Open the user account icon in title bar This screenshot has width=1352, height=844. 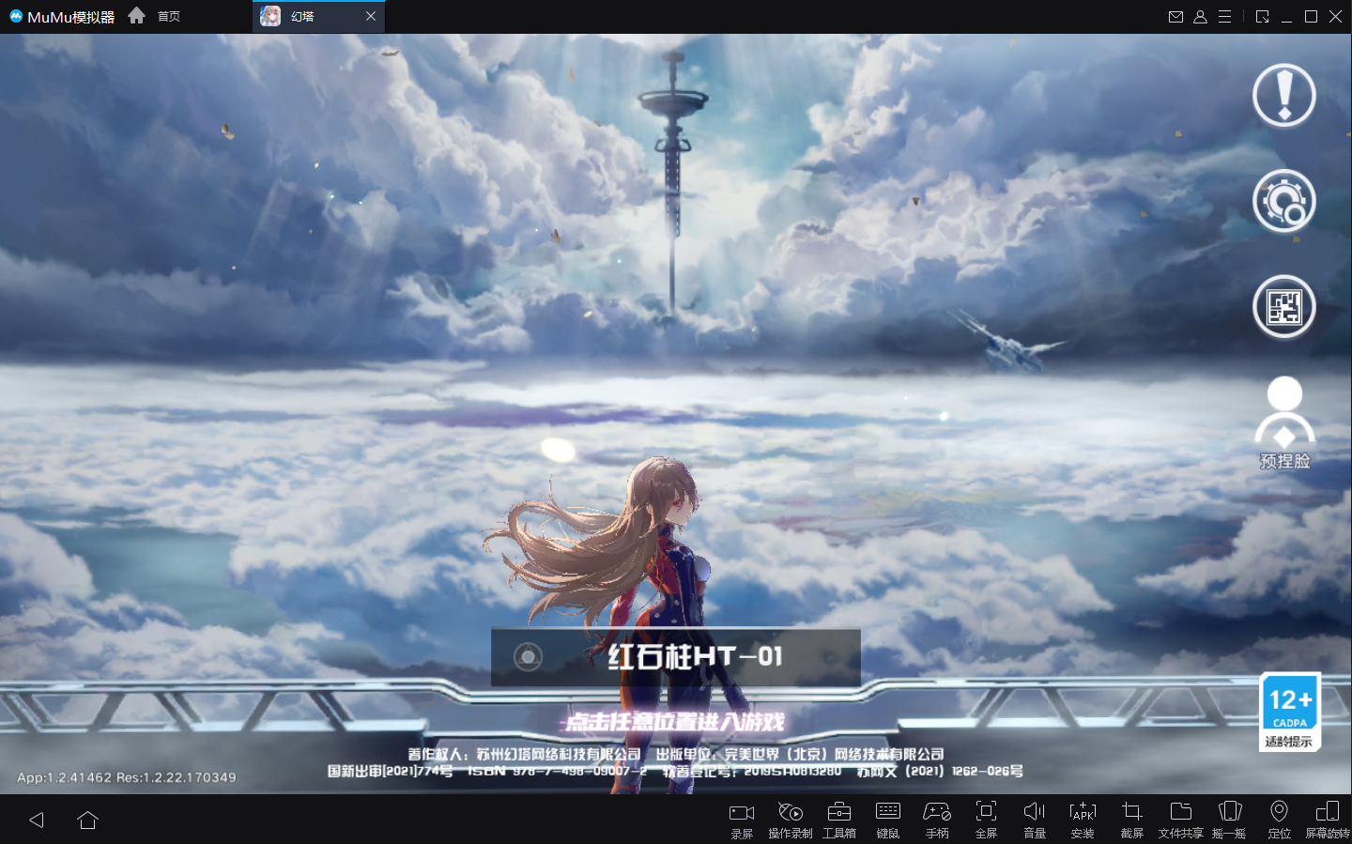coord(1200,17)
